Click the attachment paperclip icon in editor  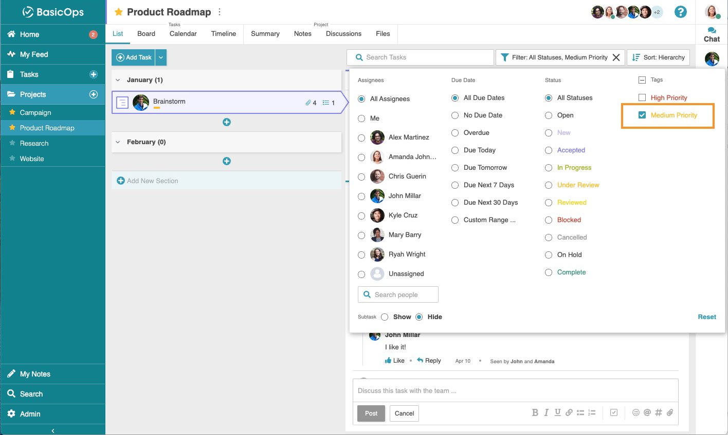pyautogui.click(x=670, y=412)
